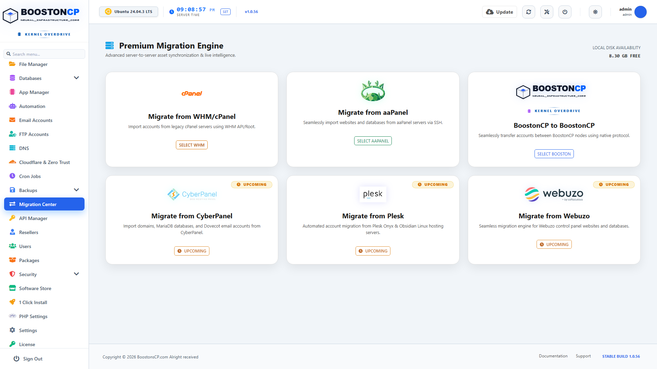Click the admin avatar circle
657x369 pixels.
tap(641, 12)
